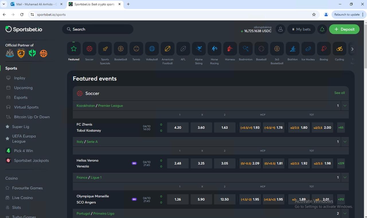Select the Boxing sport icon
Viewport: 367px width, 218px height.
coord(324,49)
